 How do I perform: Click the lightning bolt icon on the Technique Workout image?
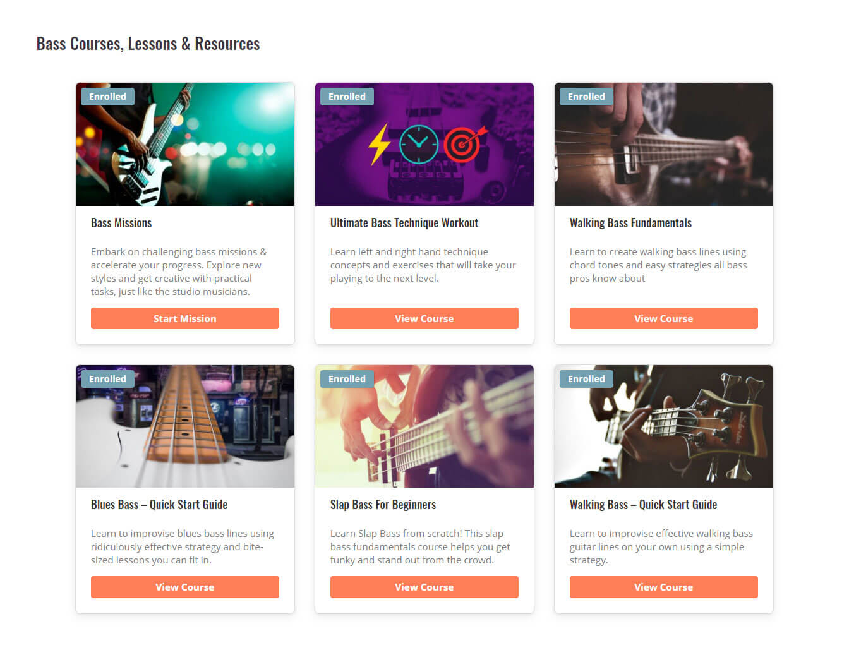pos(380,144)
